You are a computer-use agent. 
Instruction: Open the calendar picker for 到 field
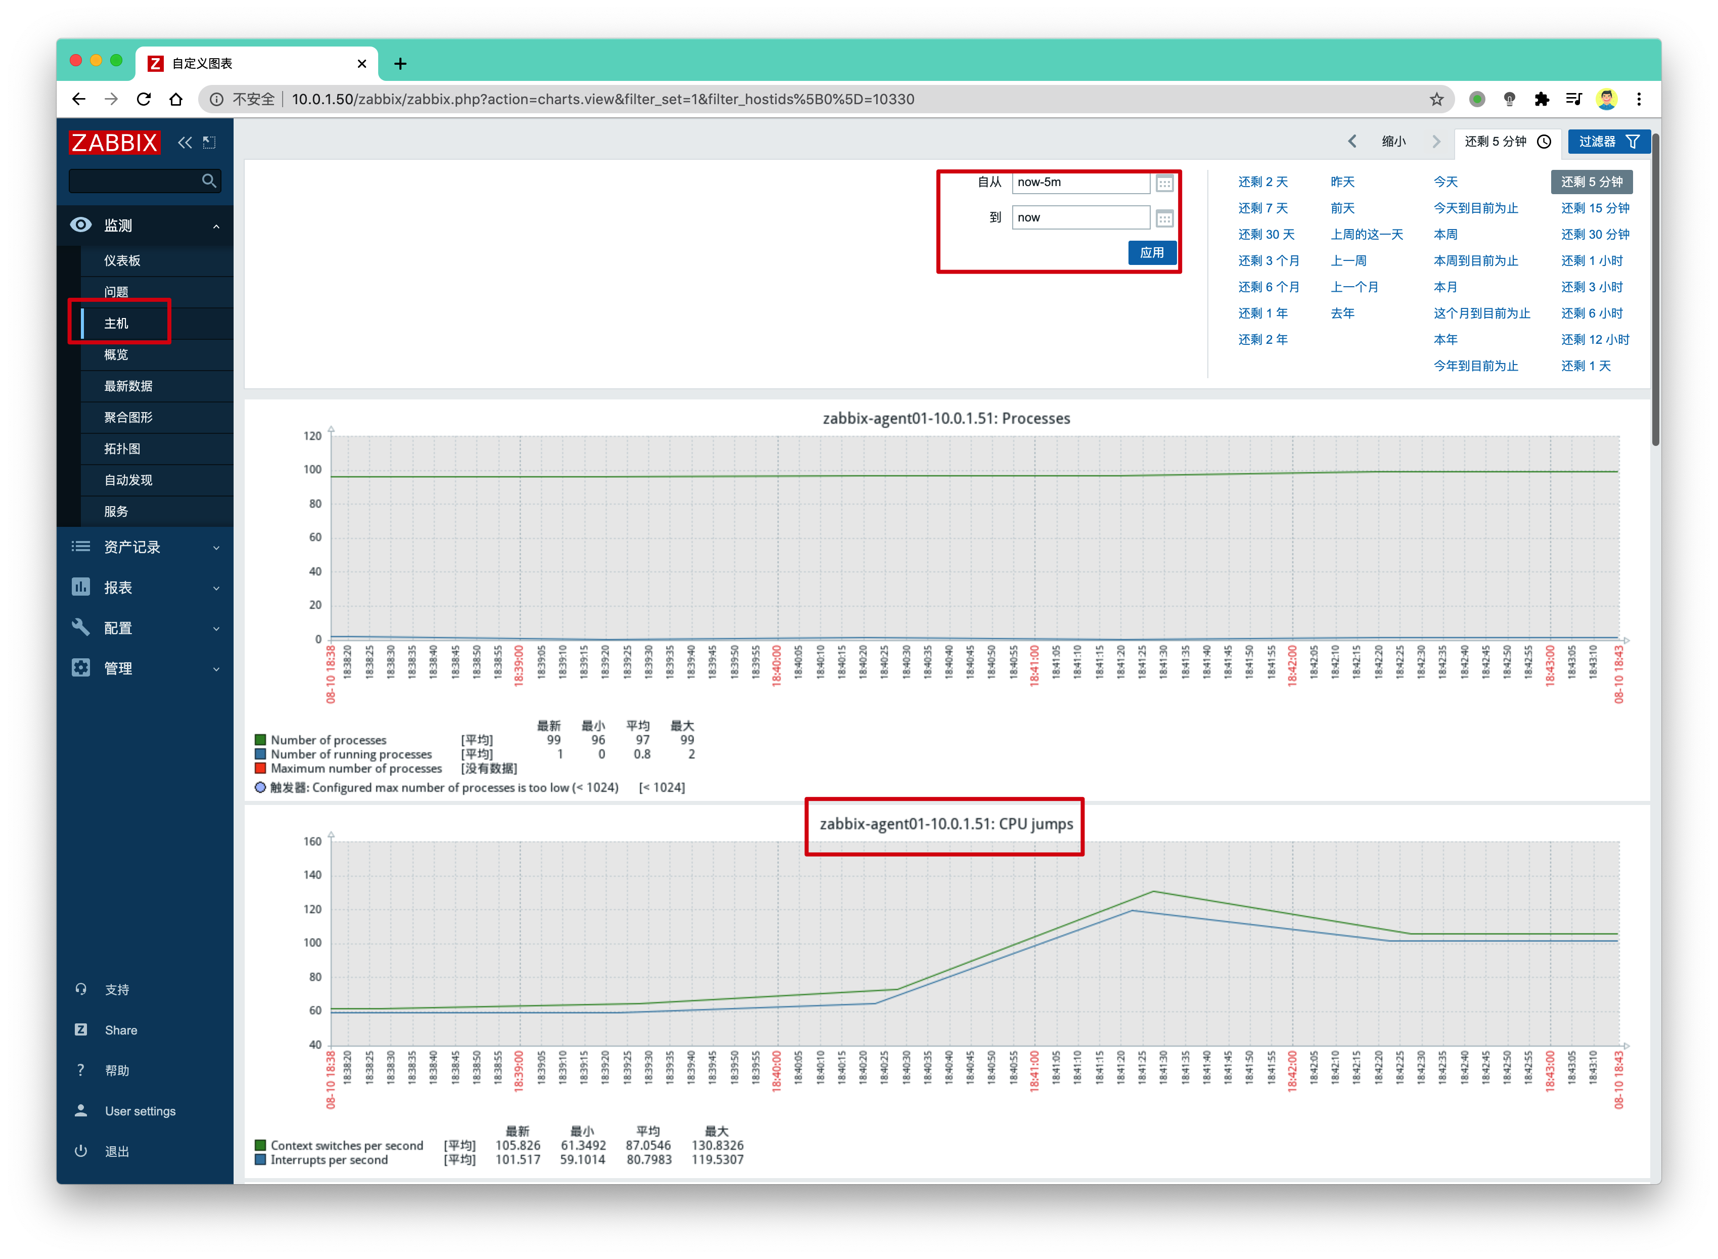click(1164, 219)
